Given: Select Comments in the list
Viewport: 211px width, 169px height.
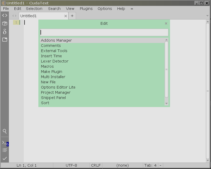Looking at the screenshot, I should [x=102, y=46].
